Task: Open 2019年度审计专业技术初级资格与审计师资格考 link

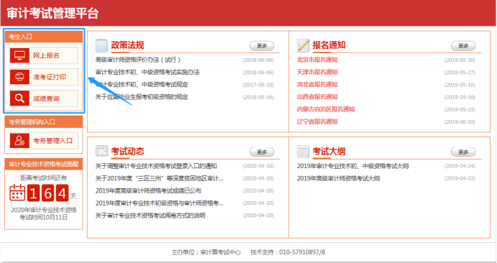Action: (159, 203)
